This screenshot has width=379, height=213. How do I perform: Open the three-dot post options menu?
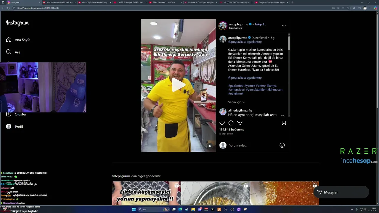coord(284,26)
